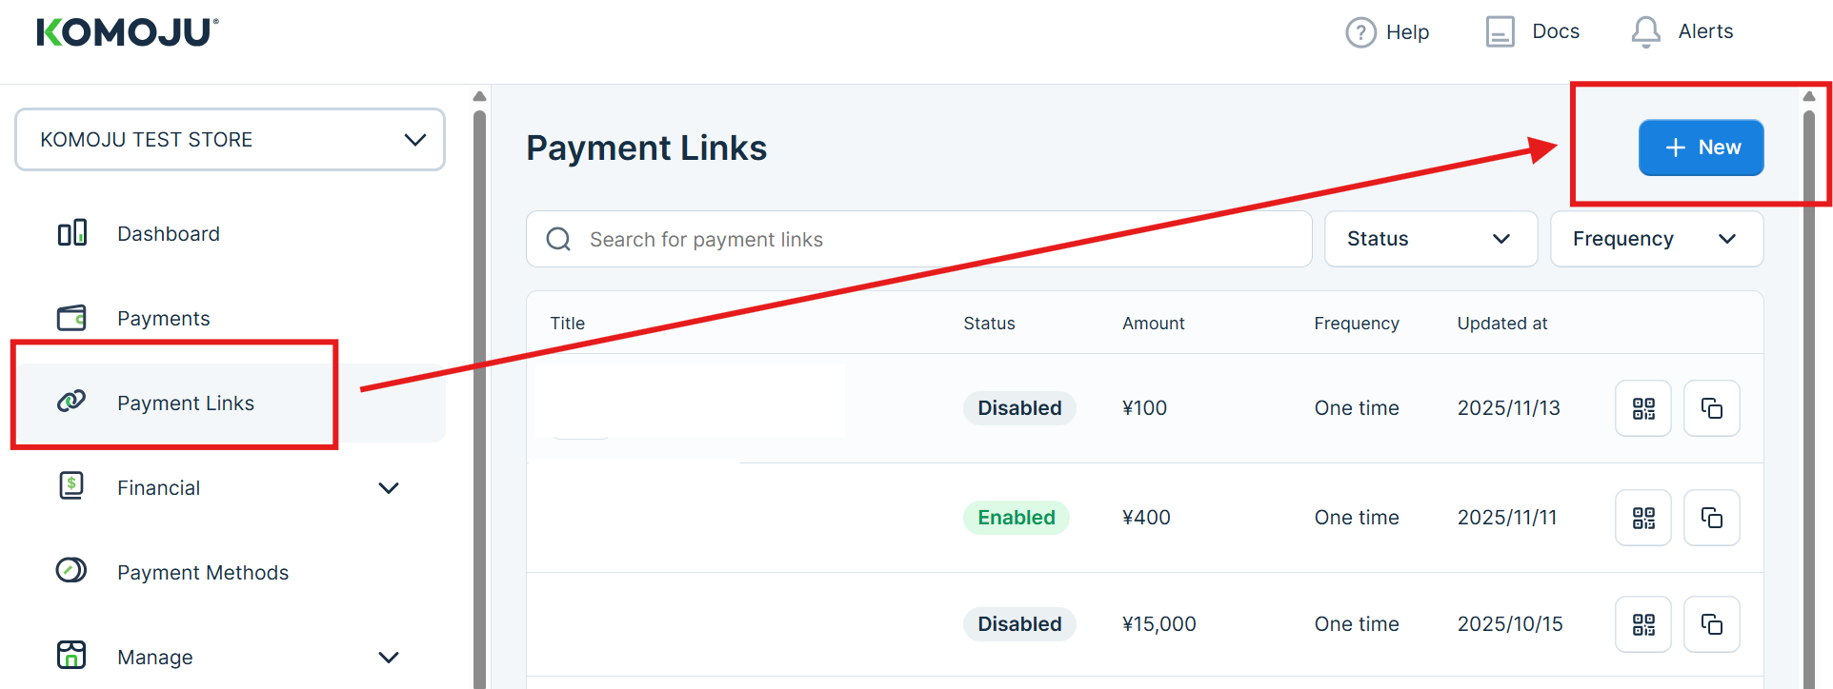The height and width of the screenshot is (689, 1833).
Task: Open the Status filter dropdown
Action: [x=1430, y=239]
